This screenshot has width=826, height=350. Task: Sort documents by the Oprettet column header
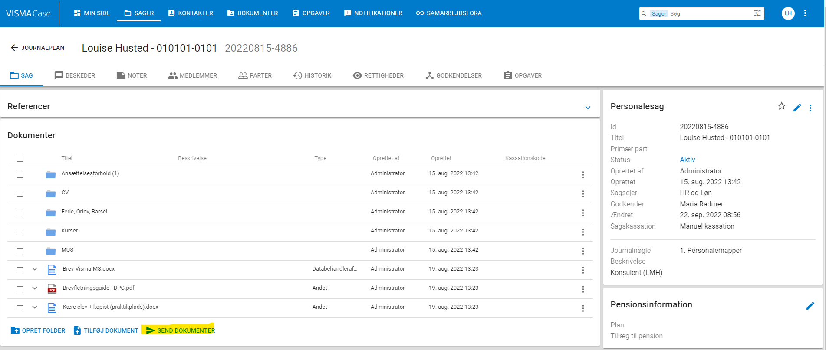(441, 158)
